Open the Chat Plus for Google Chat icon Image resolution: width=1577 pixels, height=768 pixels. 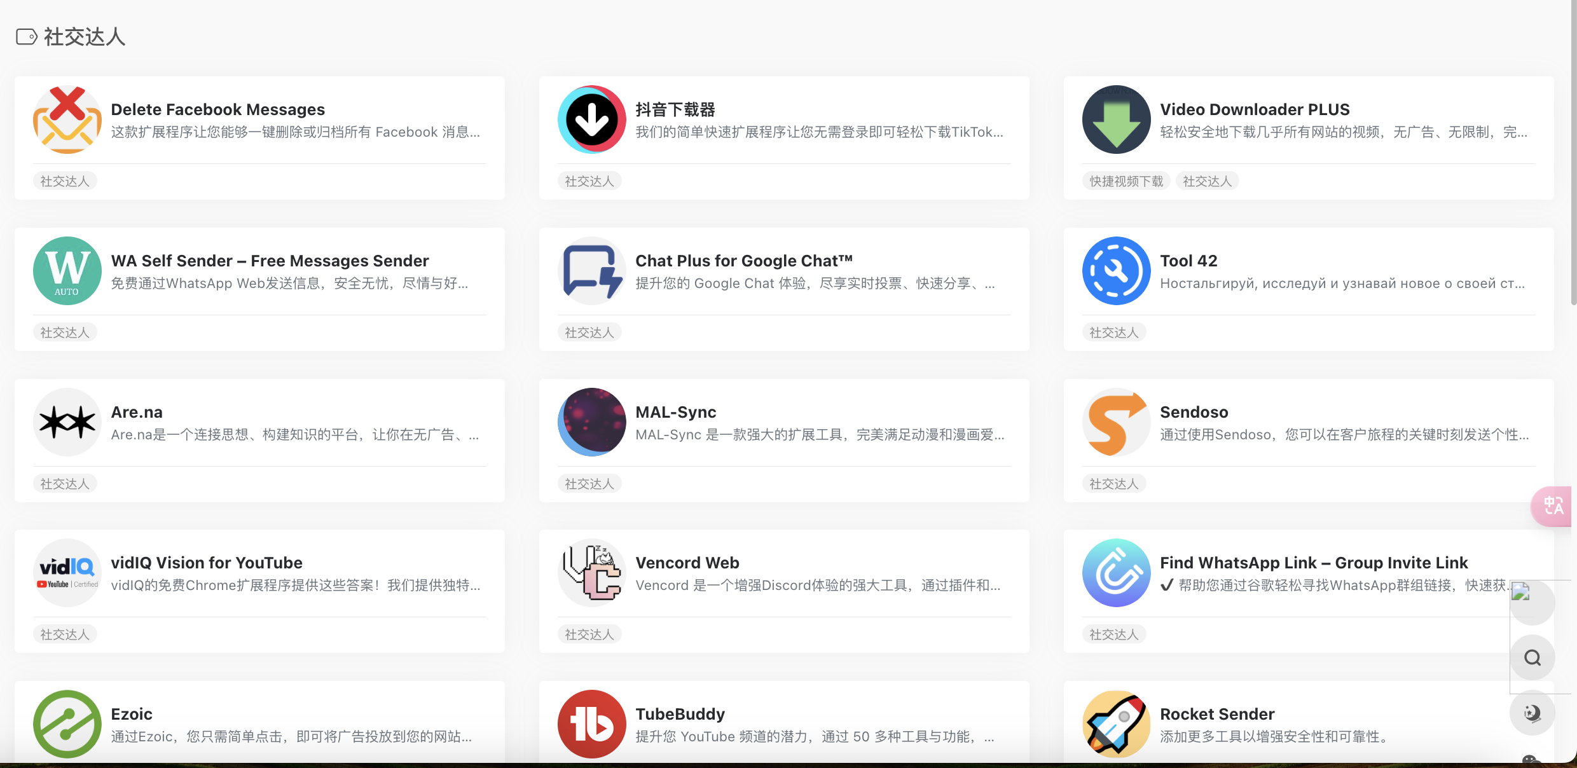click(592, 271)
